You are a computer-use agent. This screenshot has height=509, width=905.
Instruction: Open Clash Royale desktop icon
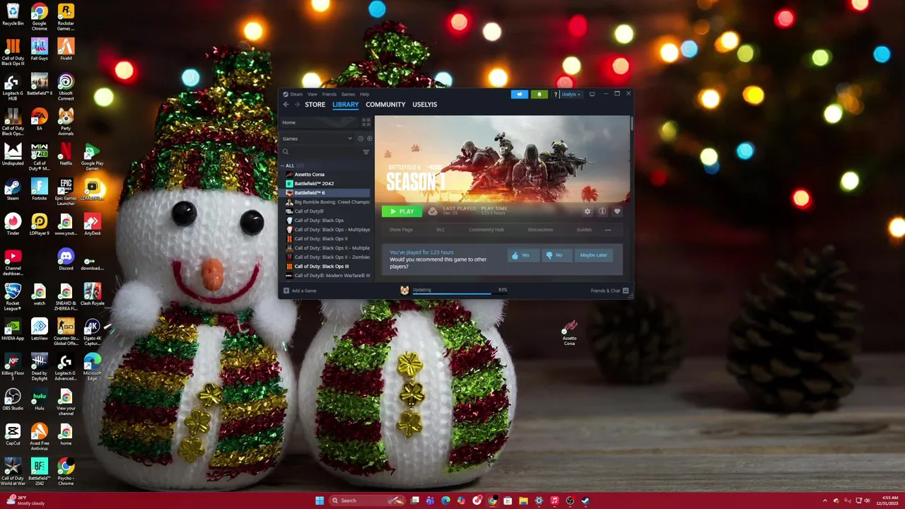click(93, 294)
